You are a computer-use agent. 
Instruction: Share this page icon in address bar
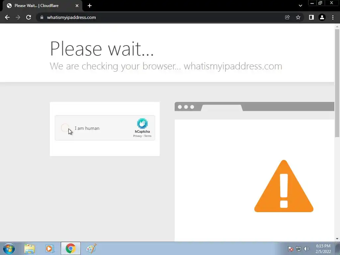pos(287,17)
